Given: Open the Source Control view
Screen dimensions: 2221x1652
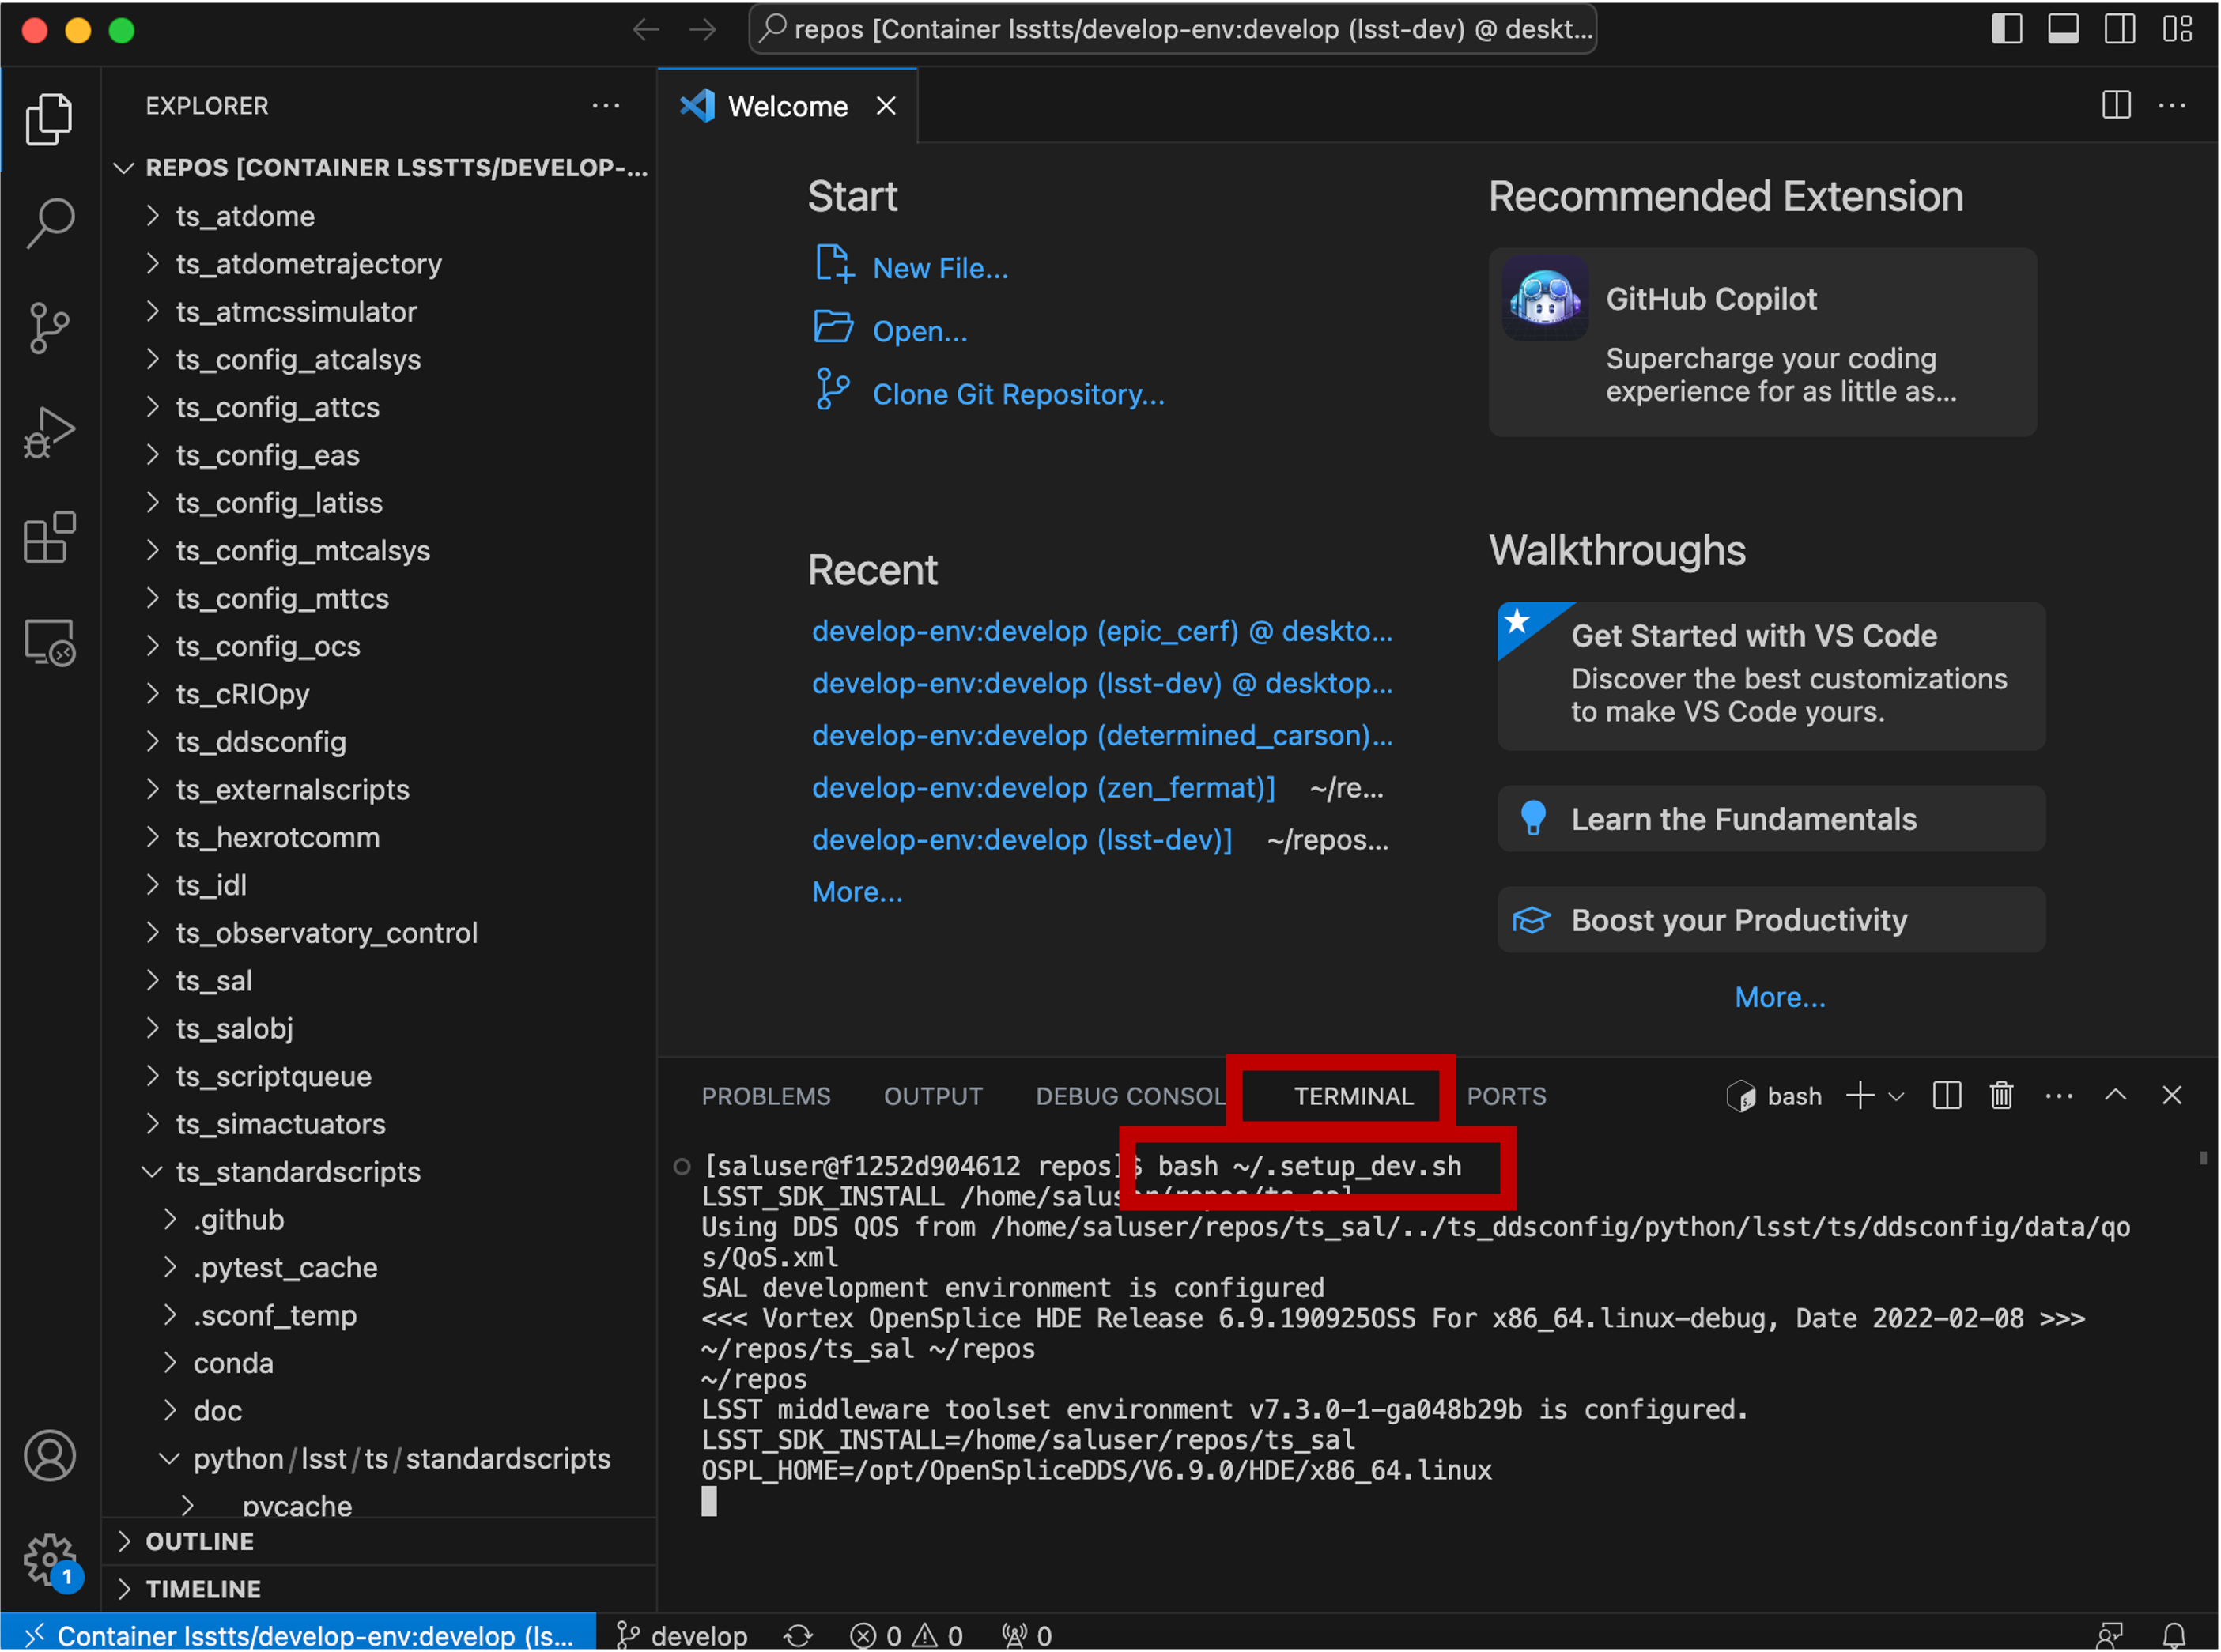Looking at the screenshot, I should (49, 328).
